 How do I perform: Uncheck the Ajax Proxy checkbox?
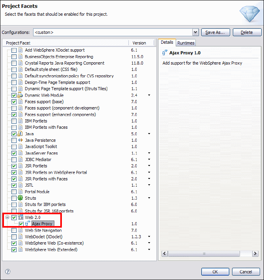coord(21,224)
